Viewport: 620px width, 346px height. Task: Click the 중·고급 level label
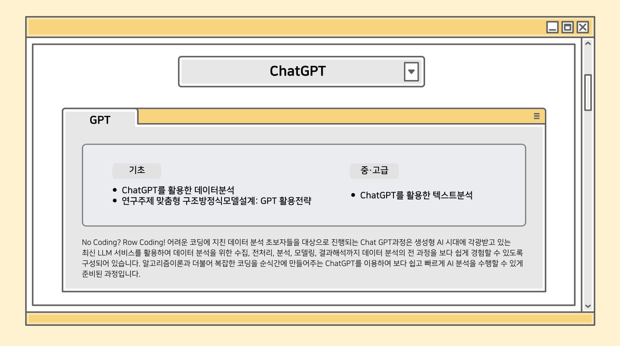[374, 171]
